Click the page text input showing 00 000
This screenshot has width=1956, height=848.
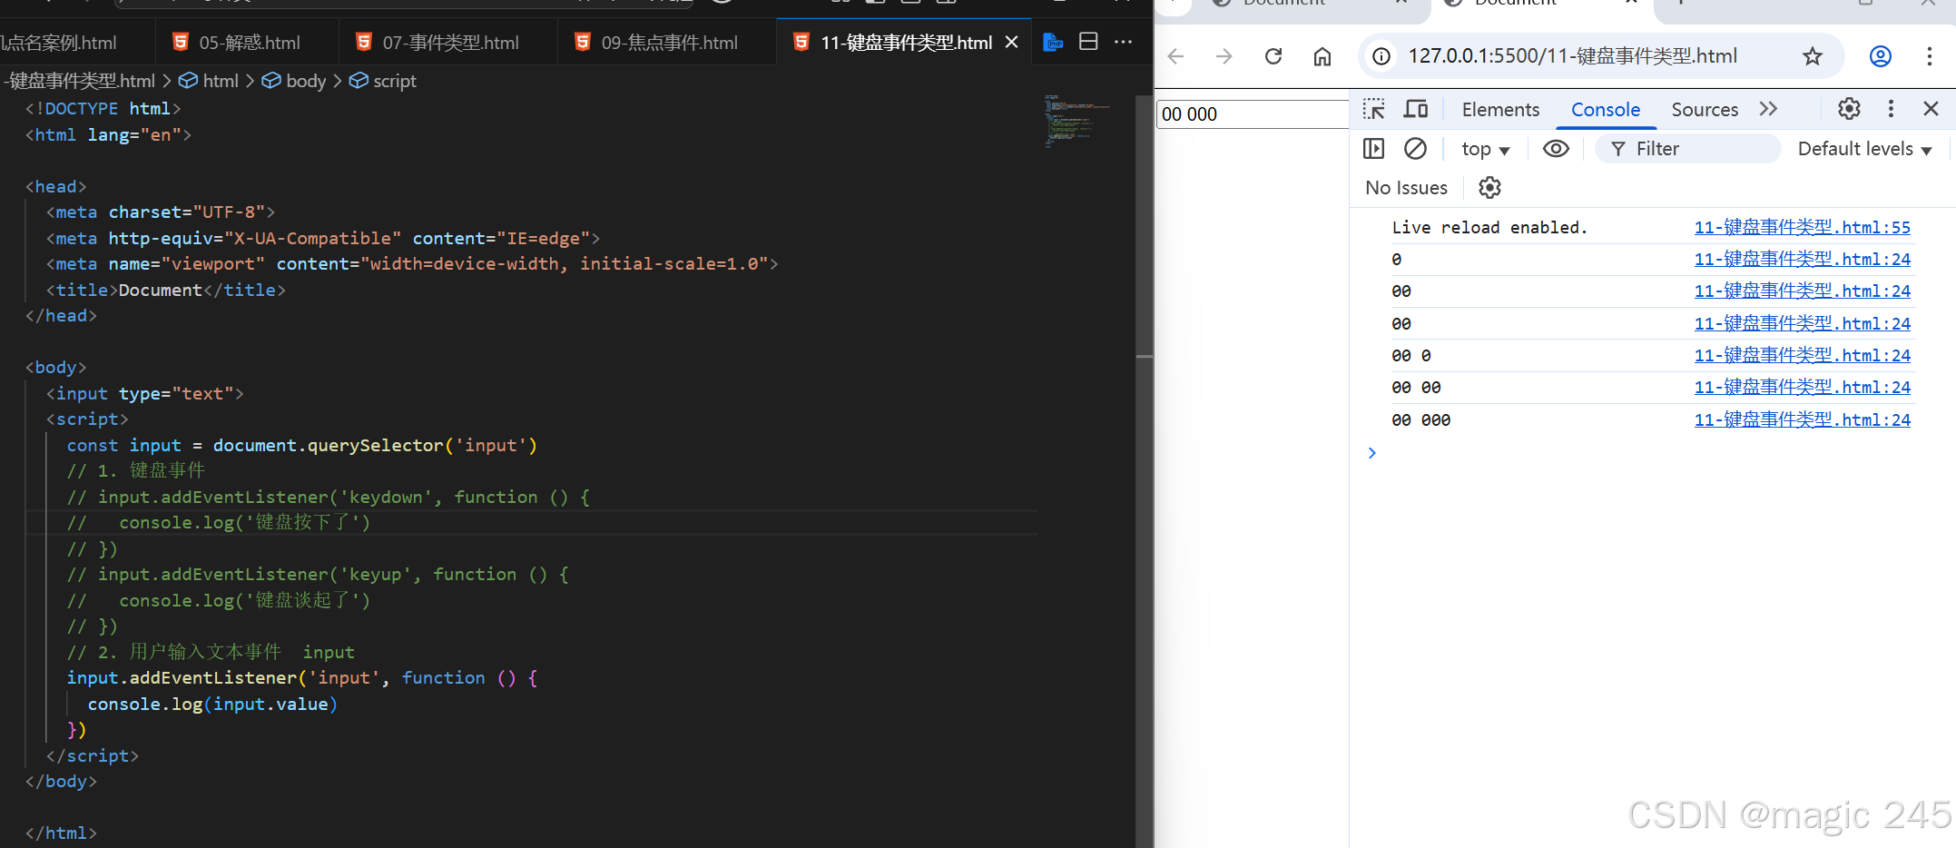point(1253,114)
